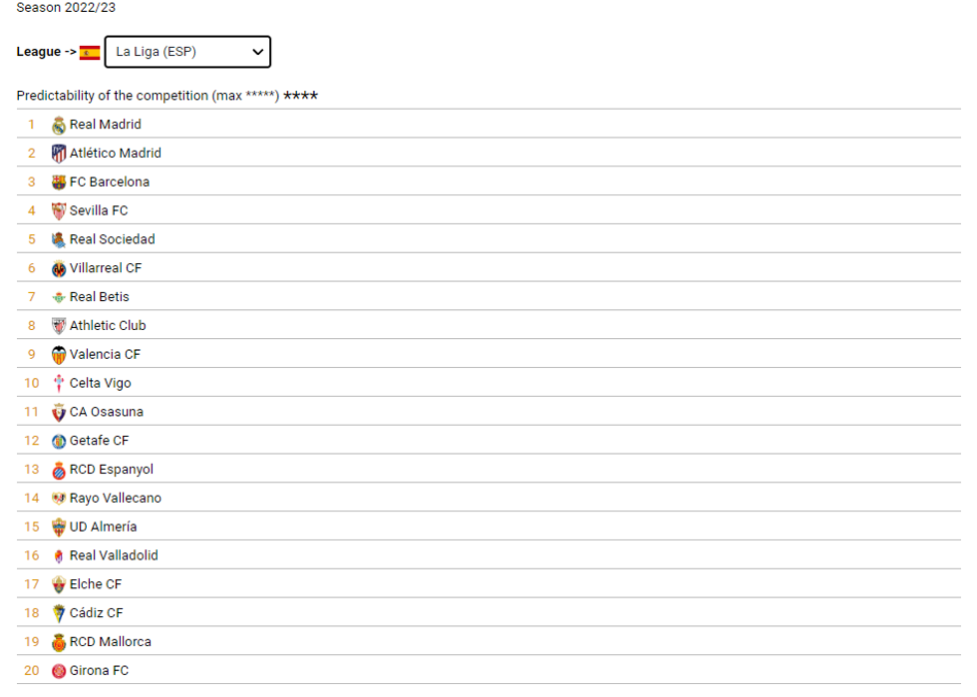This screenshot has width=977, height=697.
Task: Open the UD Almería team link
Action: click(x=103, y=527)
